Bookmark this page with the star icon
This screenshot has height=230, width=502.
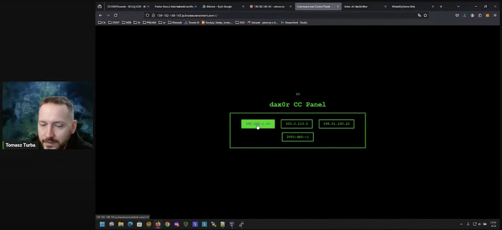pyautogui.click(x=425, y=15)
